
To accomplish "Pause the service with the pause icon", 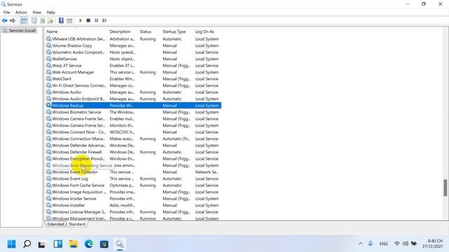I will click(97, 20).
